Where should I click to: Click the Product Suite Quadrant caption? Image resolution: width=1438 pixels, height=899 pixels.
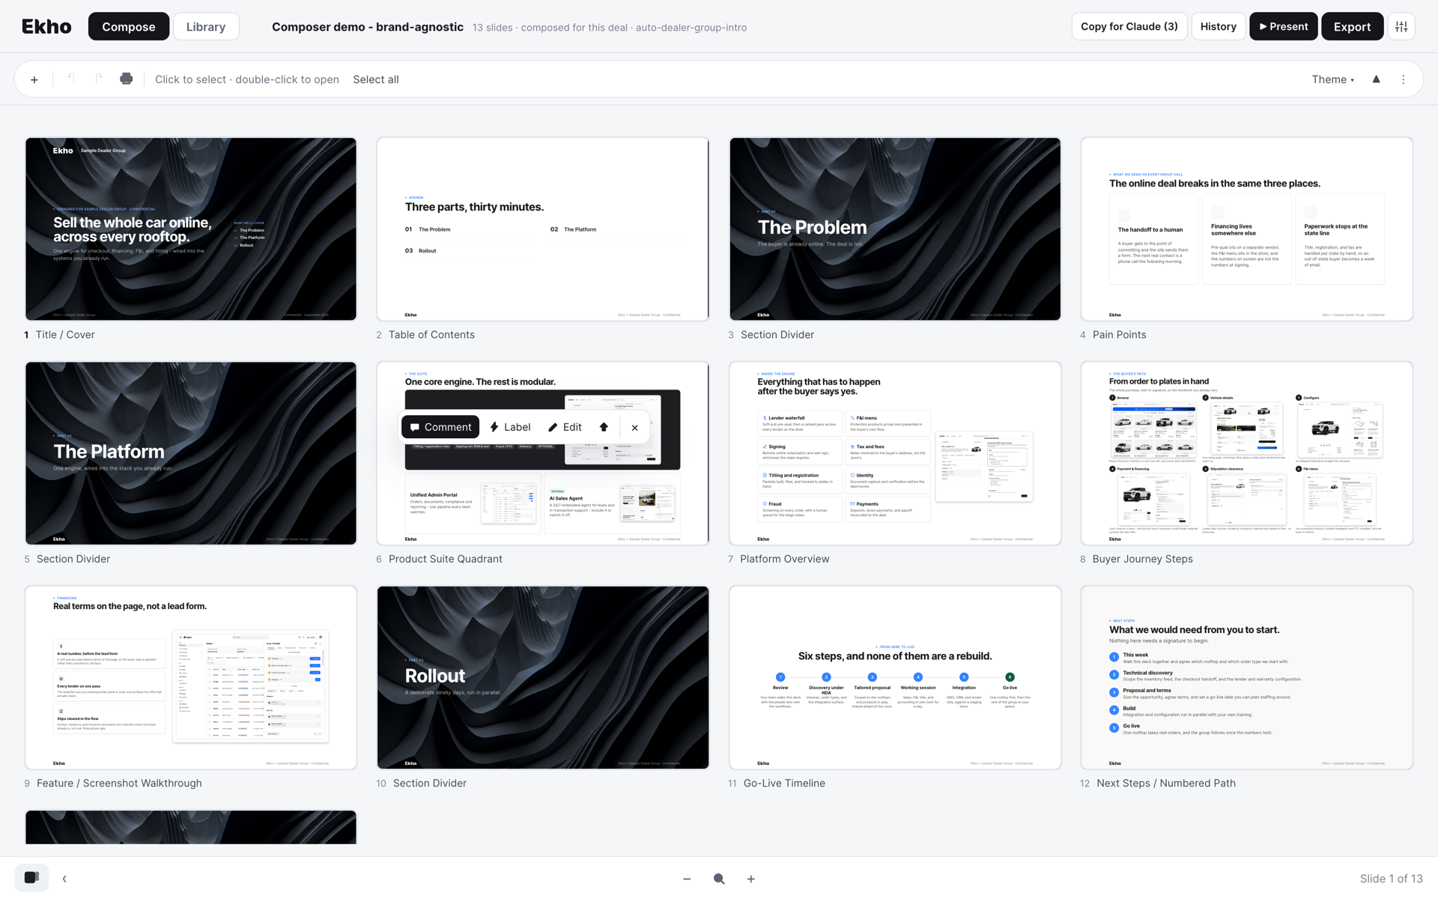click(446, 559)
